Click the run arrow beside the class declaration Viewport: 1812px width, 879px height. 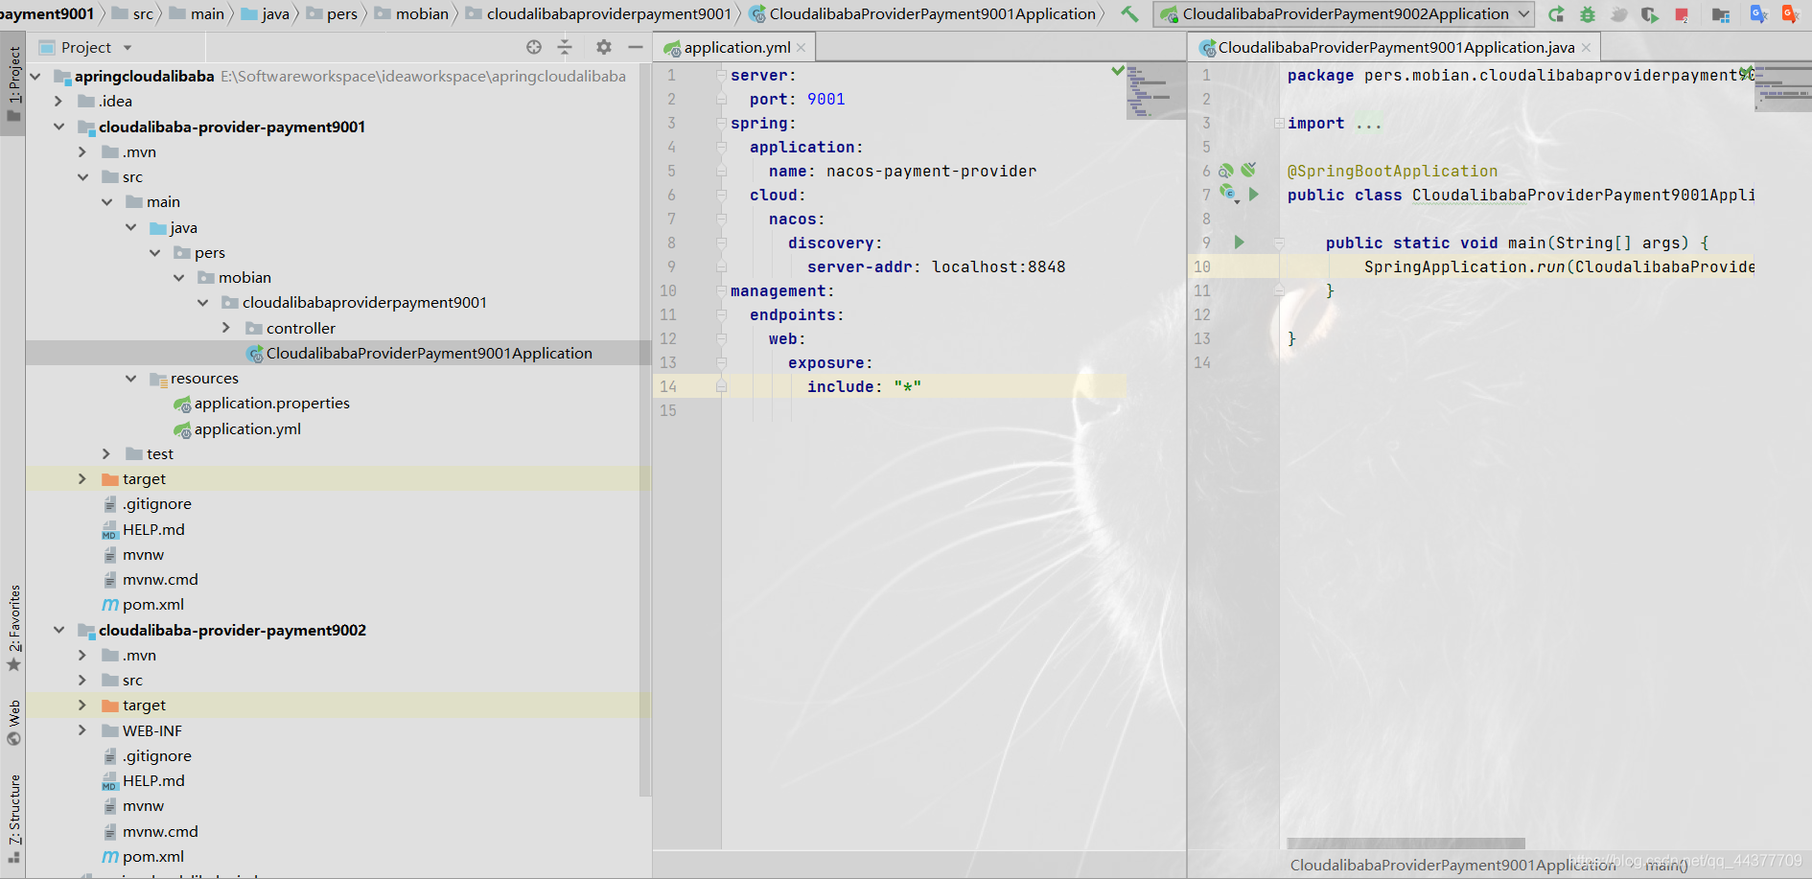click(x=1253, y=195)
